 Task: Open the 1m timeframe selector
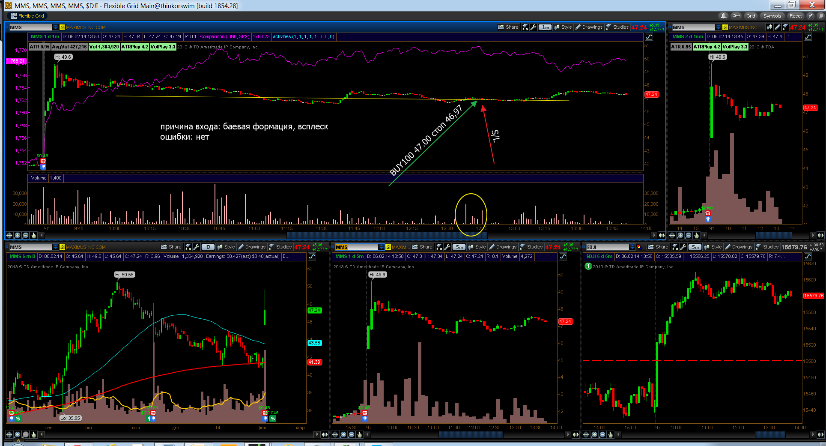point(545,27)
